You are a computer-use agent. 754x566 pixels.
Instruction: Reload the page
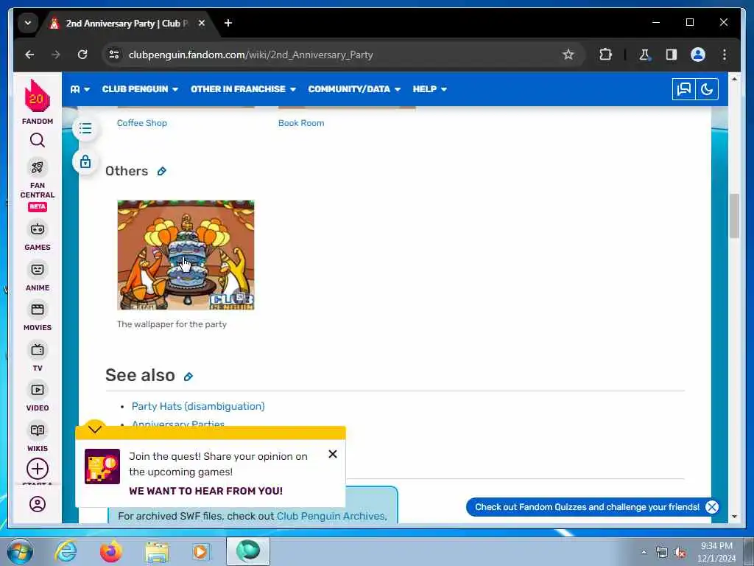(82, 55)
